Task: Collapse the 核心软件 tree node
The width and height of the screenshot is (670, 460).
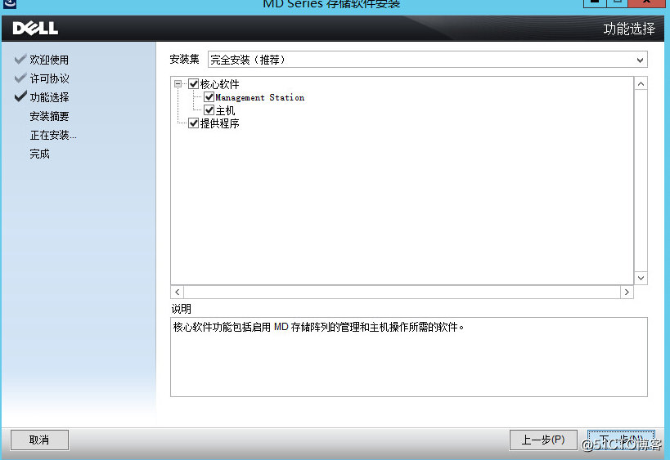Action: pos(178,84)
